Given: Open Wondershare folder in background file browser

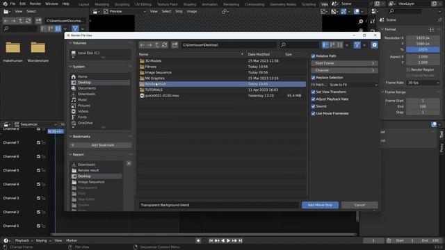Looking at the screenshot, I should point(38,51).
